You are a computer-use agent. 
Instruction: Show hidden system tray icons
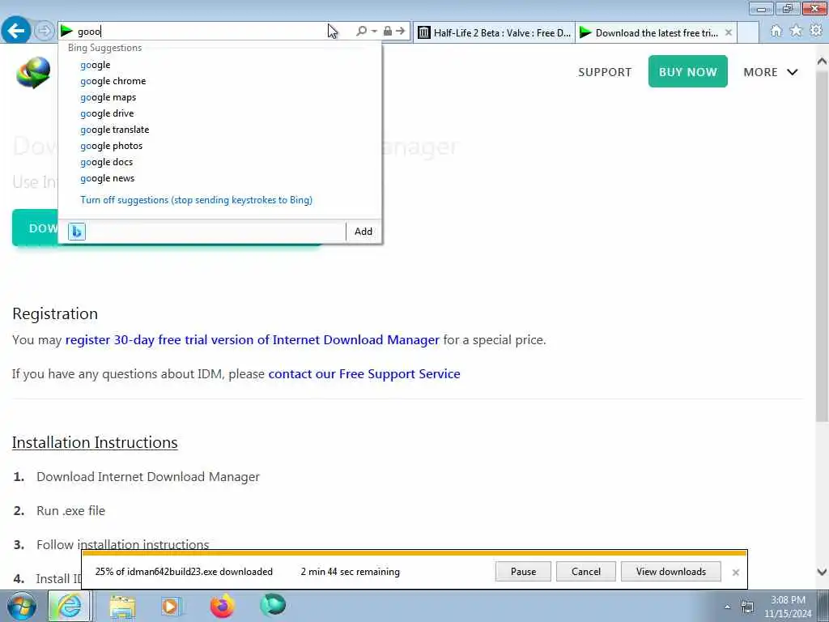coord(728,607)
